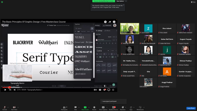The image size is (197, 111).
Task: Switch to the Effects tab in Kittl
Action: tap(107, 31)
